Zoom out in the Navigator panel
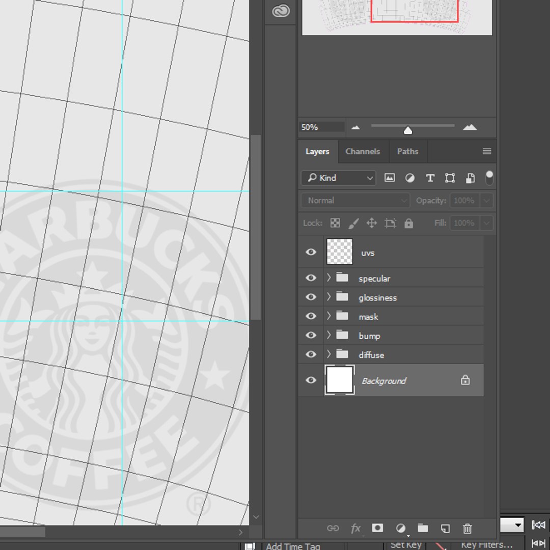Screen dimensions: 550x550 pos(355,128)
